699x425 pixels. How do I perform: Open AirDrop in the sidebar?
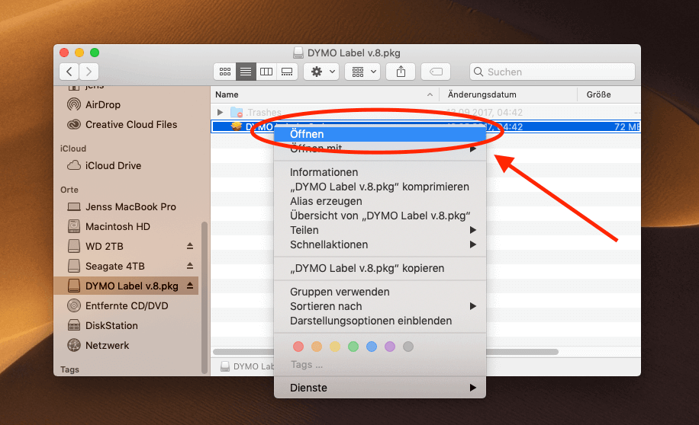coord(102,104)
